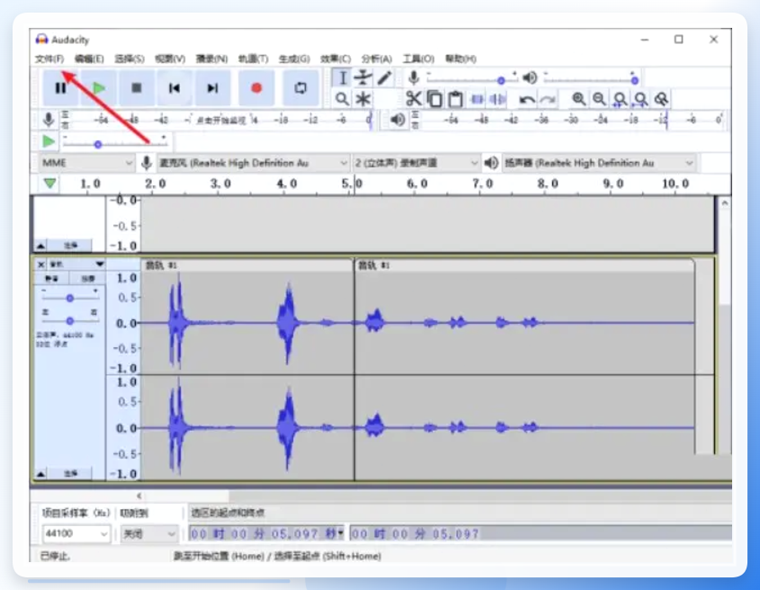Open the 生成(G) Generate menu
Screen dimensions: 760x590
pos(294,58)
